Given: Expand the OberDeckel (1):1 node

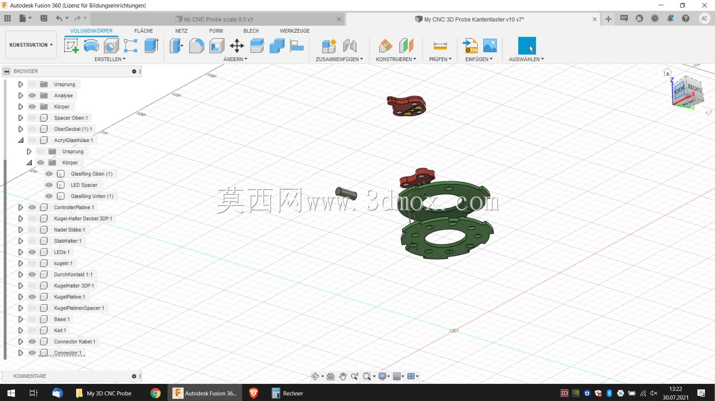Looking at the screenshot, I should click(21, 129).
